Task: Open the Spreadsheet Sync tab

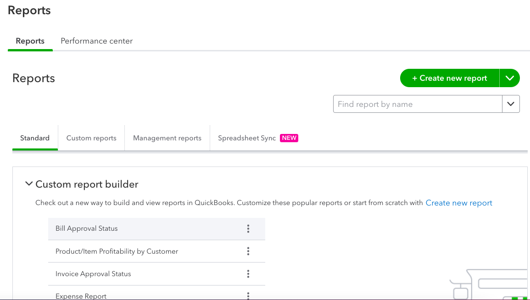Action: point(247,138)
